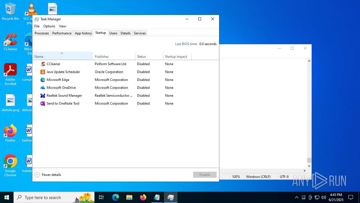This screenshot has width=360, height=203.
Task: Click the taskbar search box
Action: [54, 197]
